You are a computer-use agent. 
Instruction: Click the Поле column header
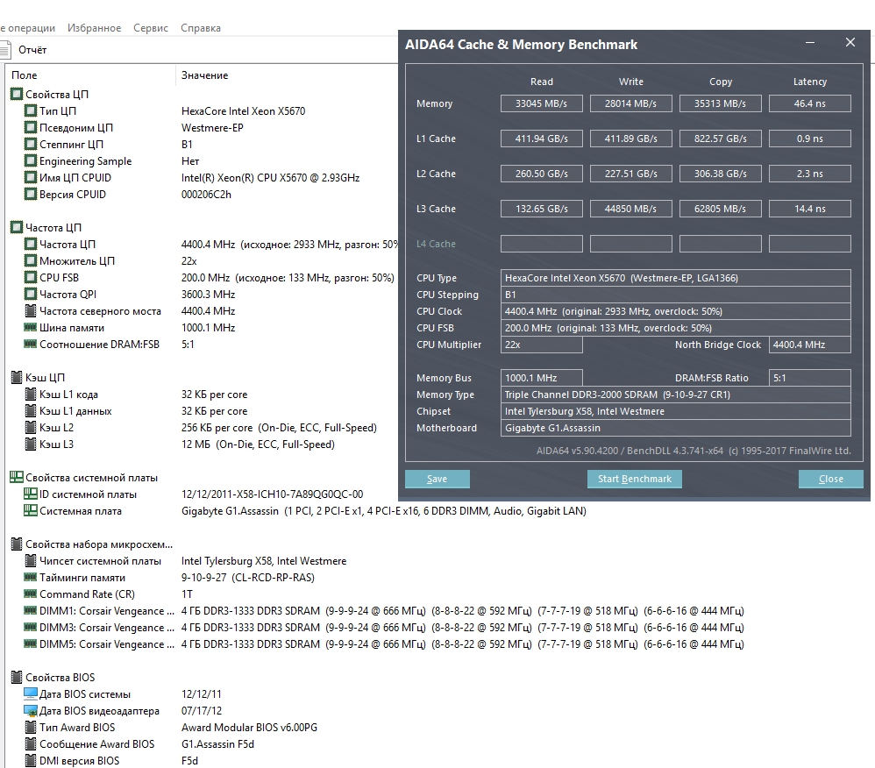24,75
